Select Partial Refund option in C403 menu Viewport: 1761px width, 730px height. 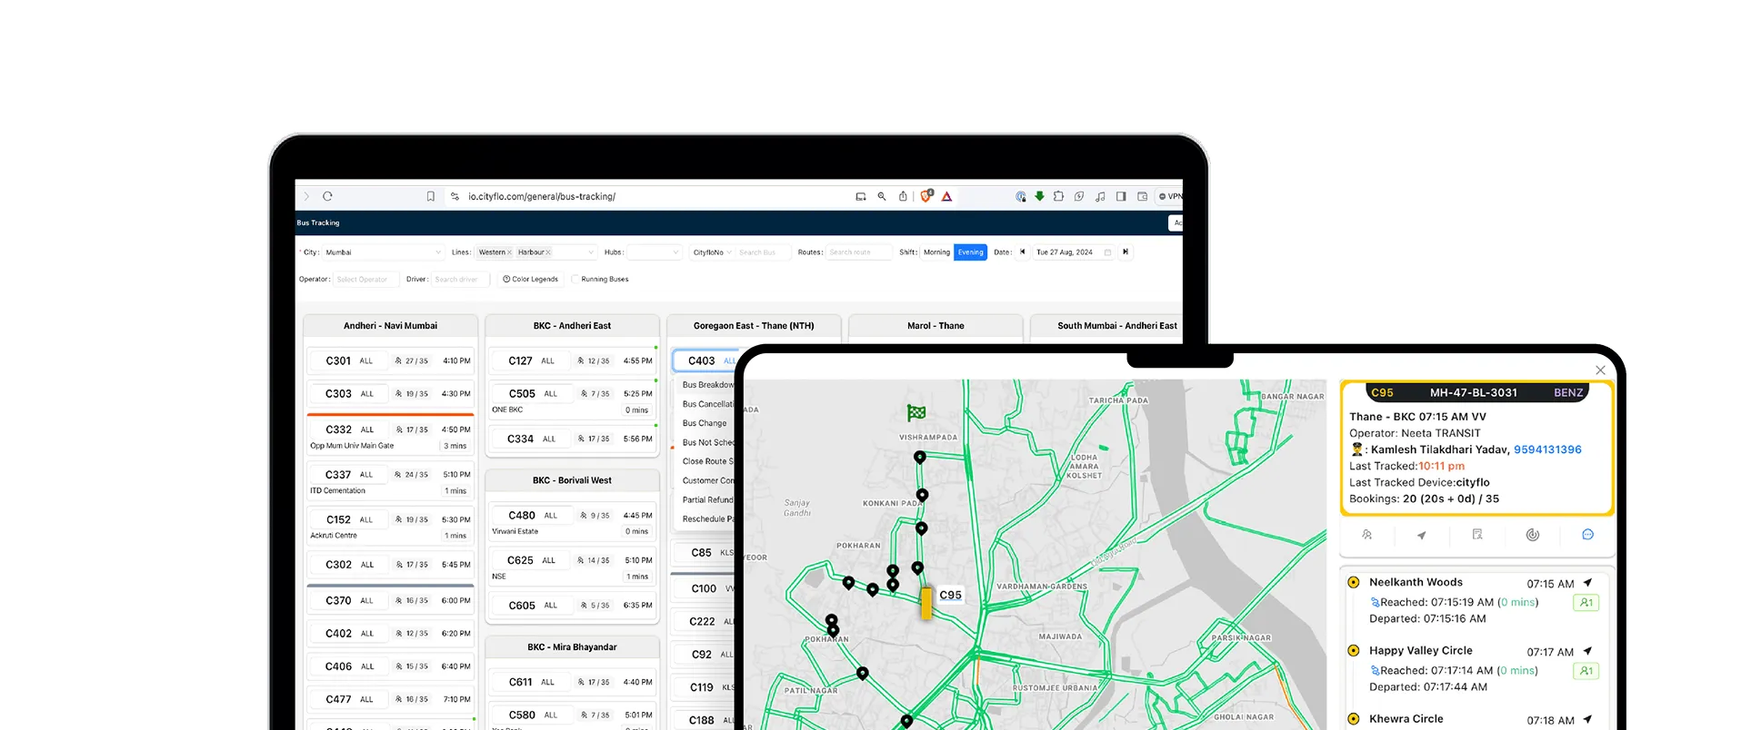[707, 499]
